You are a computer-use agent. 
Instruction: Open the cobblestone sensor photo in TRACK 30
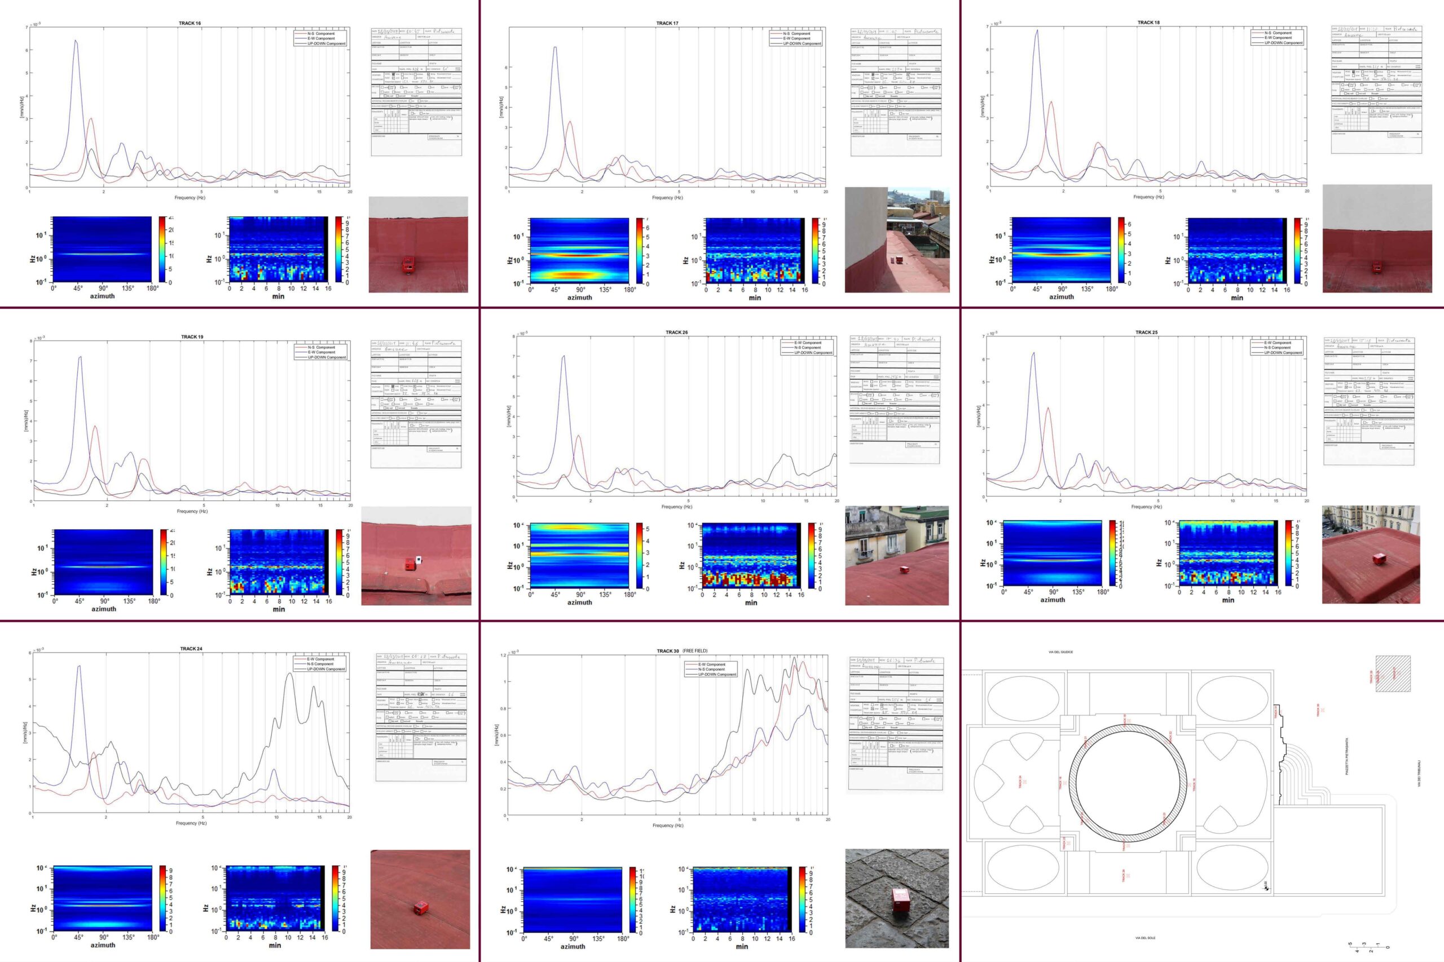(896, 898)
